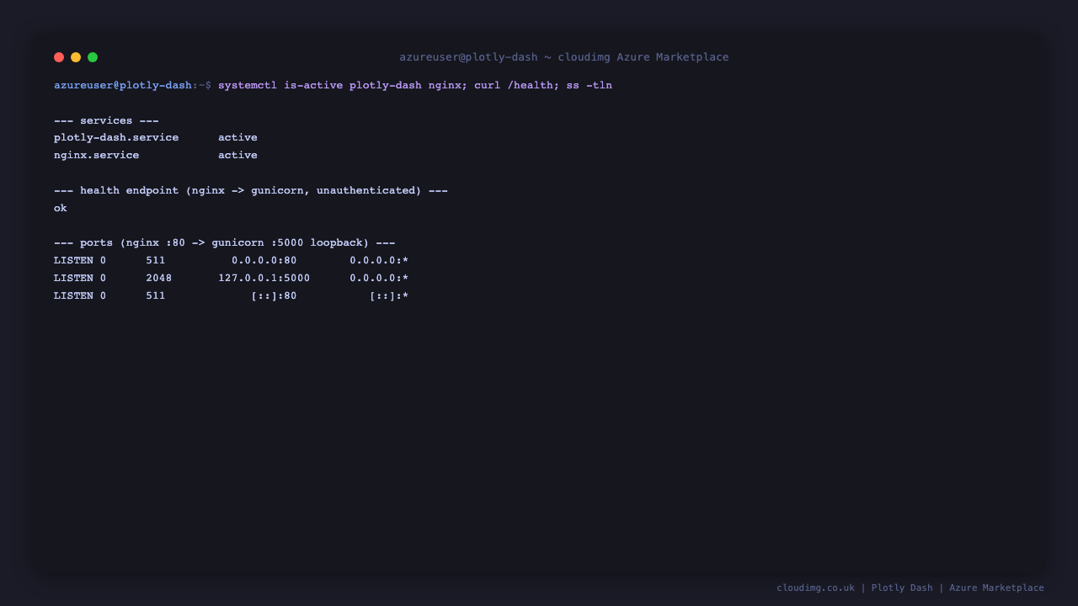Click the nginx.service entry
The height and width of the screenshot is (606, 1078).
coord(97,155)
